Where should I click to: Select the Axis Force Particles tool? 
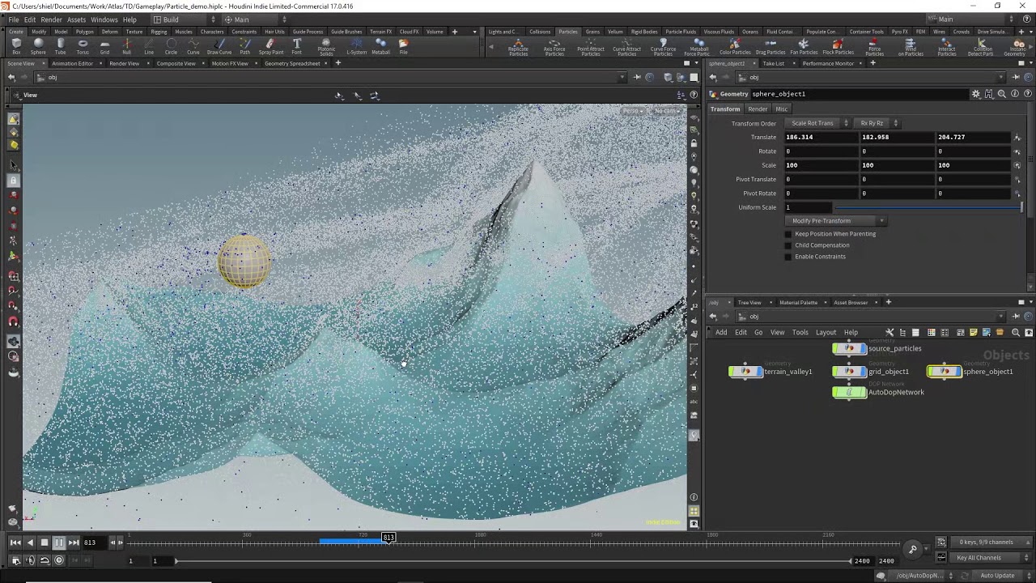pos(554,47)
